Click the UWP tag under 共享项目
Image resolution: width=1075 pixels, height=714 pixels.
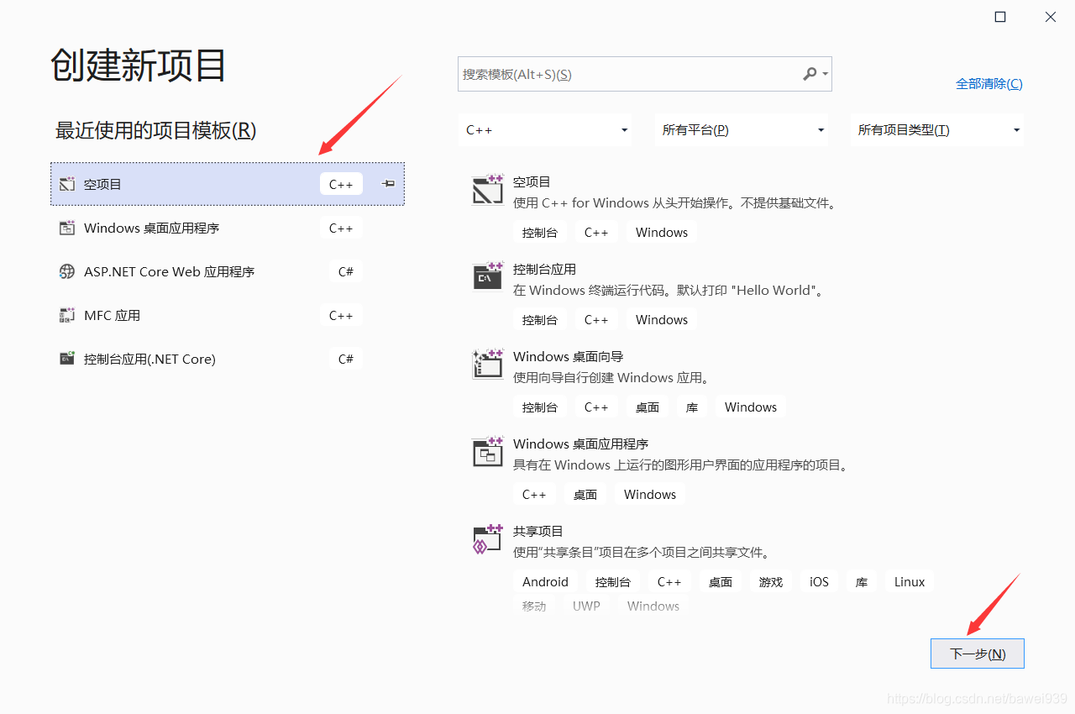[586, 606]
